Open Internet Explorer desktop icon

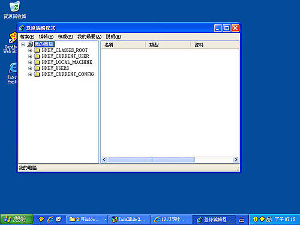coord(12,73)
